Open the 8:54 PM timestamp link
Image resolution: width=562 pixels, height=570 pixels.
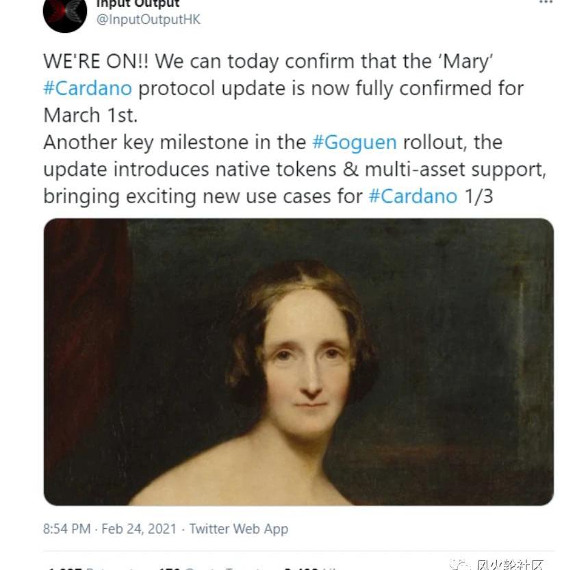point(67,529)
